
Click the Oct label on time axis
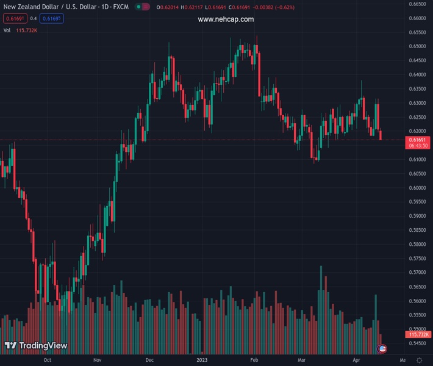(x=47, y=360)
